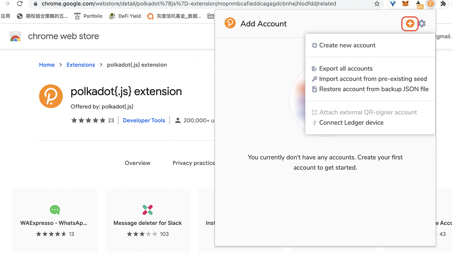
Task: Open the Overview tab
Action: pos(137,163)
